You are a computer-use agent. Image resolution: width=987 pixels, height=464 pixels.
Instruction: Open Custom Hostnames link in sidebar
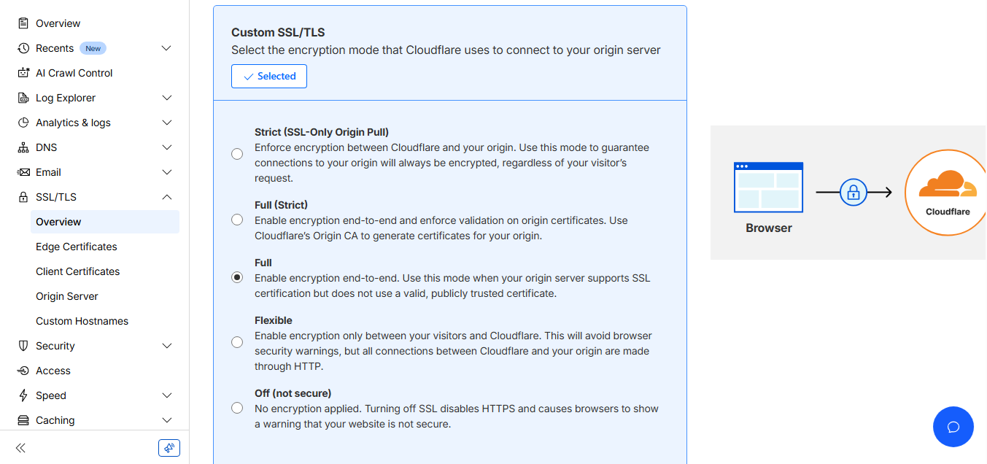(x=82, y=321)
